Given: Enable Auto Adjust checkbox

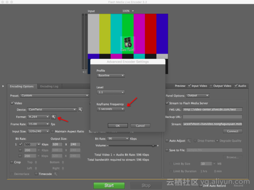Looking at the screenshot, I should [x=167, y=141].
